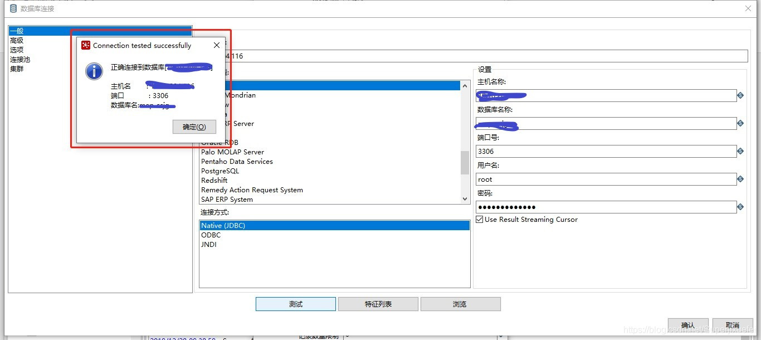The height and width of the screenshot is (340, 761).
Task: Click the database icon in title bar
Action: click(x=13, y=8)
